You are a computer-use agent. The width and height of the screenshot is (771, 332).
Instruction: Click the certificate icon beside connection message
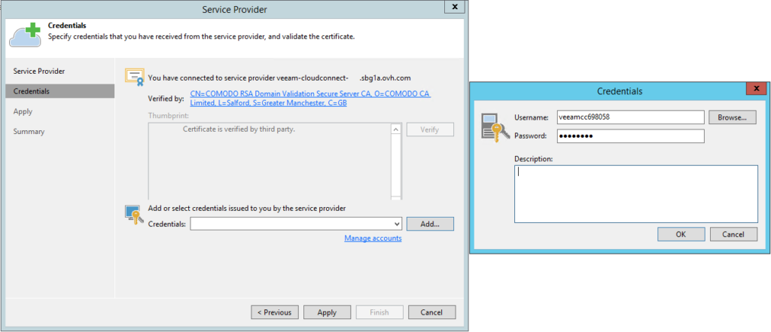click(134, 78)
